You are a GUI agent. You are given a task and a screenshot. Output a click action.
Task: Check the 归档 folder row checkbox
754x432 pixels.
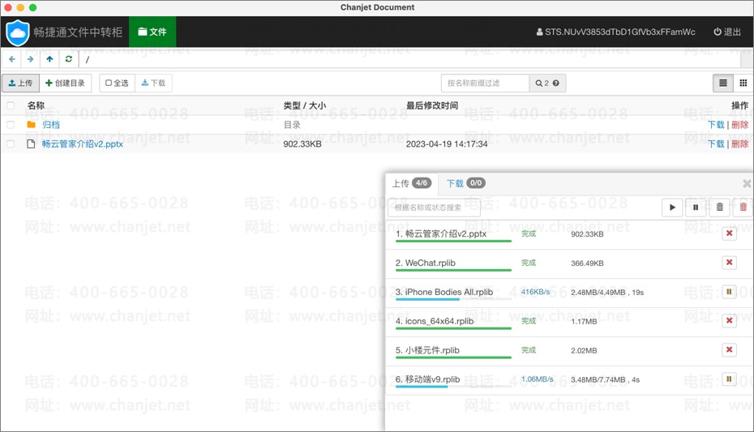11,125
